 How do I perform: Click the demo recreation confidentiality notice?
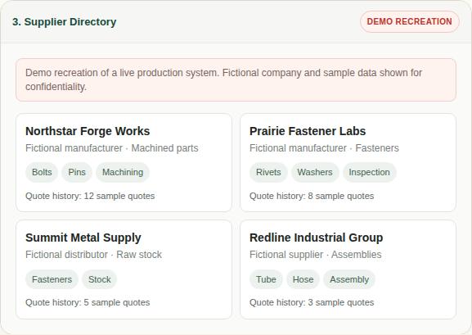click(236, 80)
